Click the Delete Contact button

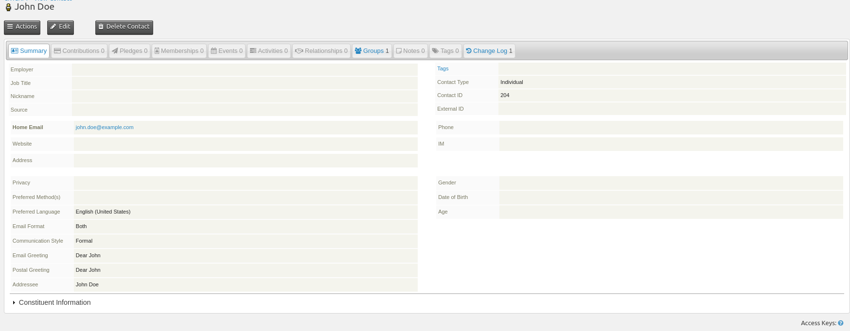[124, 27]
